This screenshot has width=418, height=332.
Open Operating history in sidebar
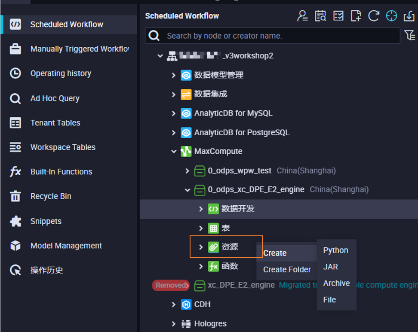(69, 73)
